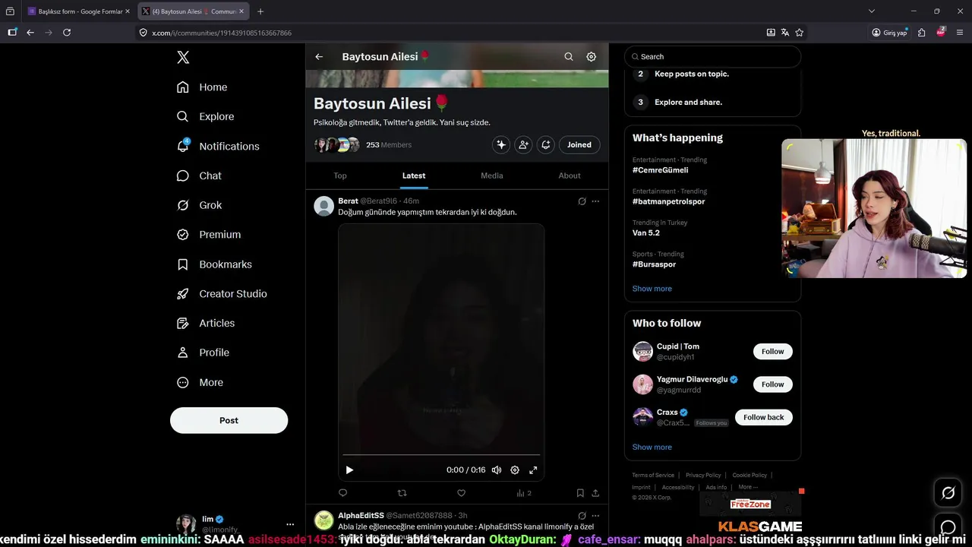Open Premium in the sidebar
The image size is (972, 547).
click(209, 235)
